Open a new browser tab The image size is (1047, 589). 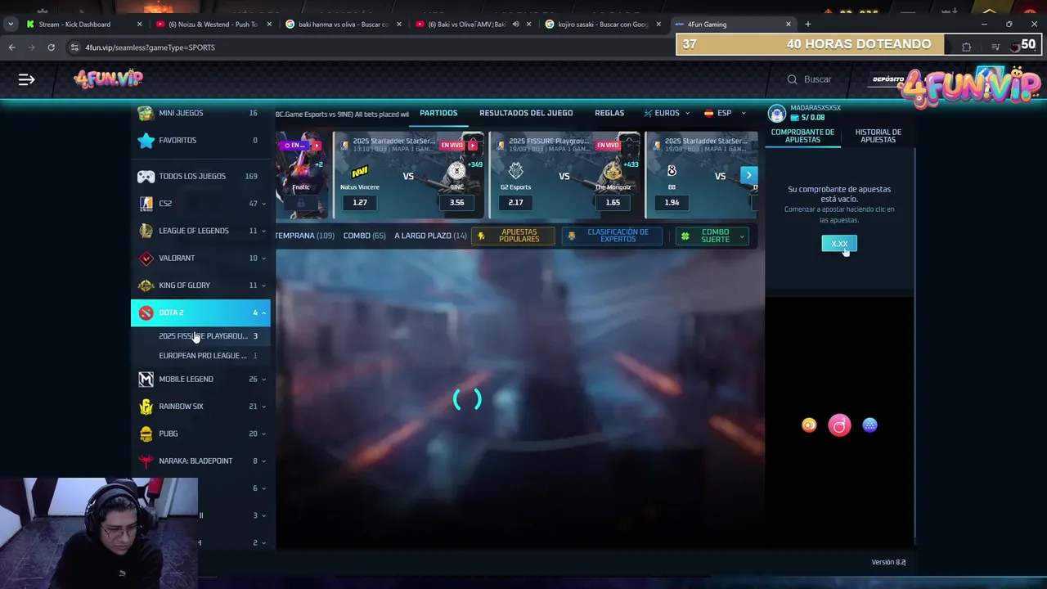tap(807, 25)
